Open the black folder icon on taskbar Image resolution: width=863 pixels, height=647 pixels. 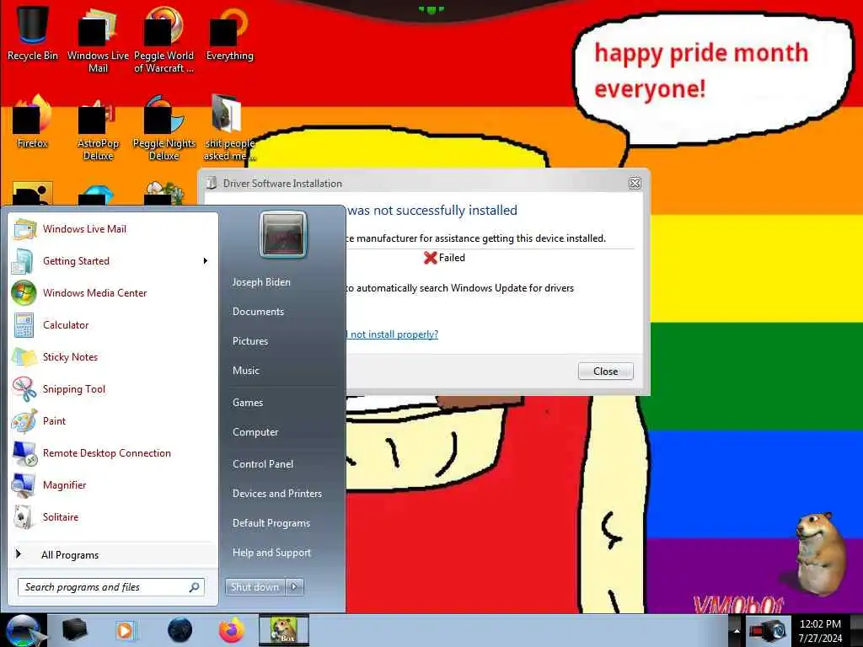click(x=74, y=630)
